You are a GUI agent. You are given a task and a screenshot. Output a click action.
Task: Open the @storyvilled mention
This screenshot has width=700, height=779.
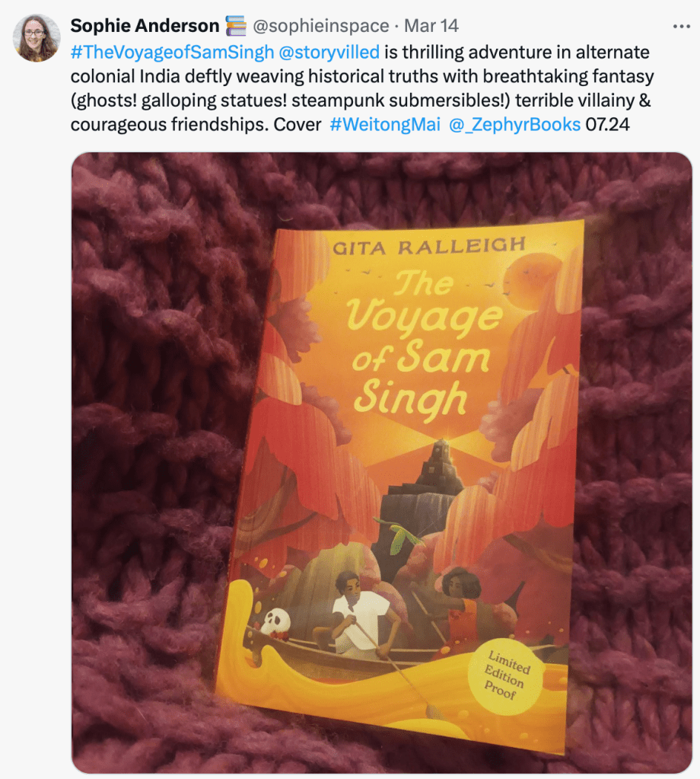(x=329, y=53)
